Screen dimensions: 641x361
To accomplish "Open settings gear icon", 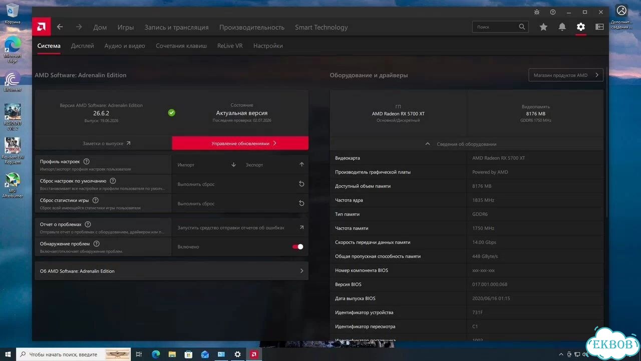I will point(581,27).
